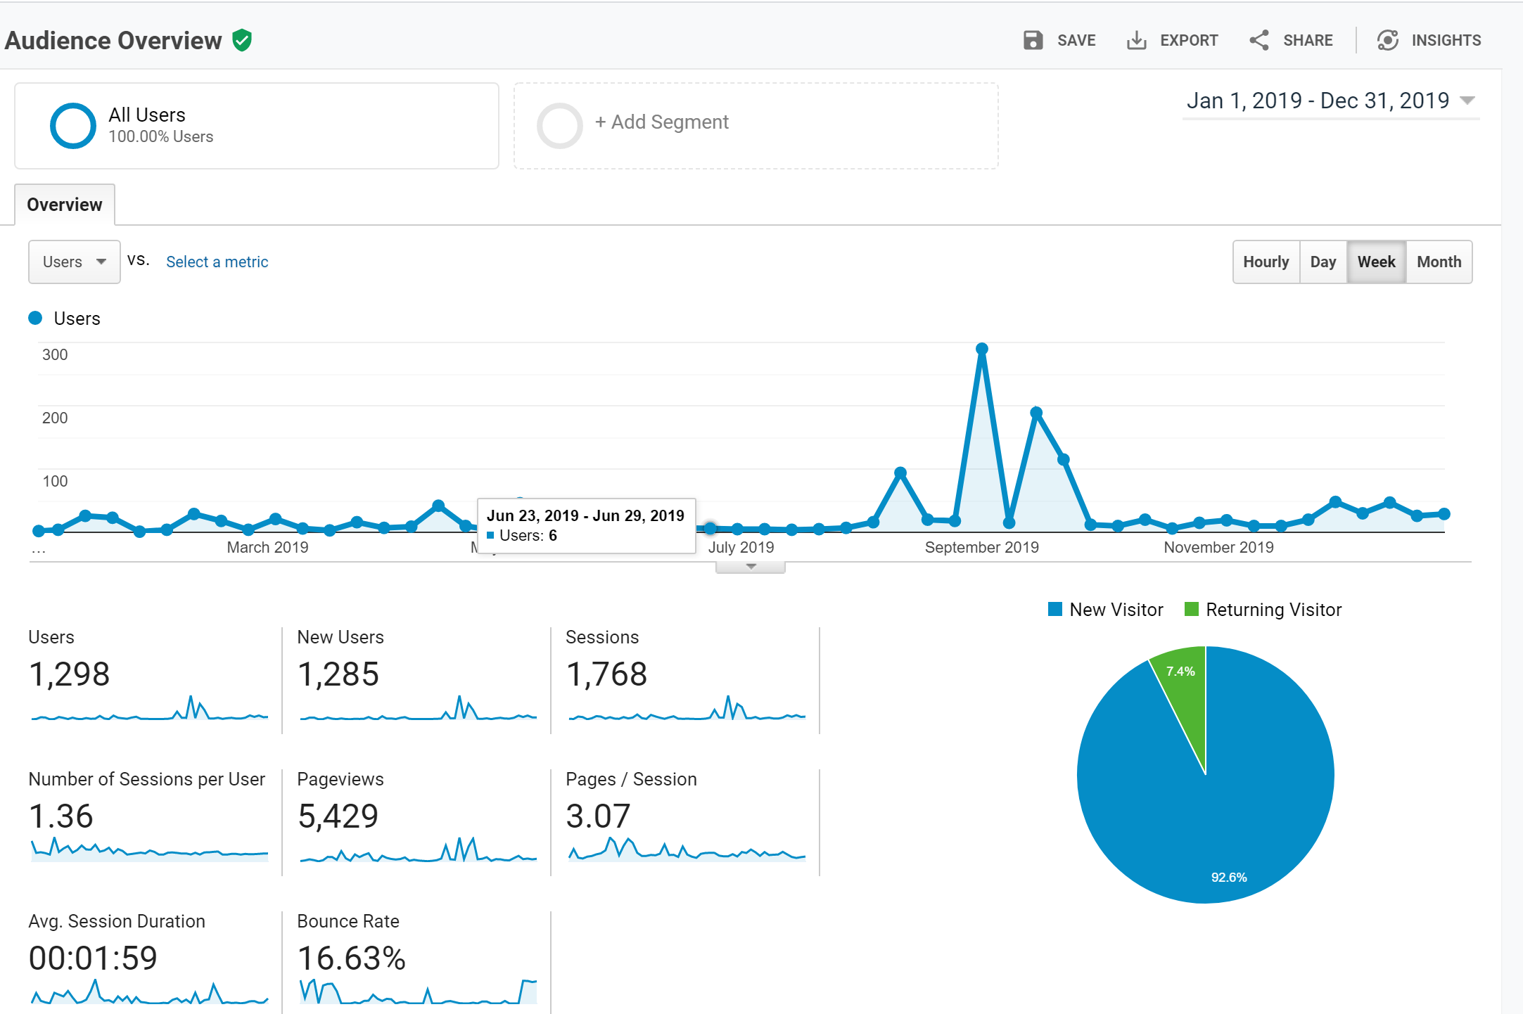1523x1014 pixels.
Task: Expand the chart annotations drawer arrow
Action: pyautogui.click(x=751, y=567)
